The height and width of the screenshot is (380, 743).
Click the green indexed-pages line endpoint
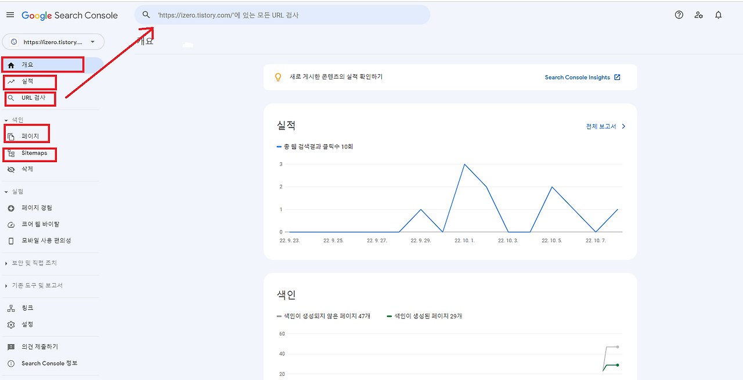617,365
